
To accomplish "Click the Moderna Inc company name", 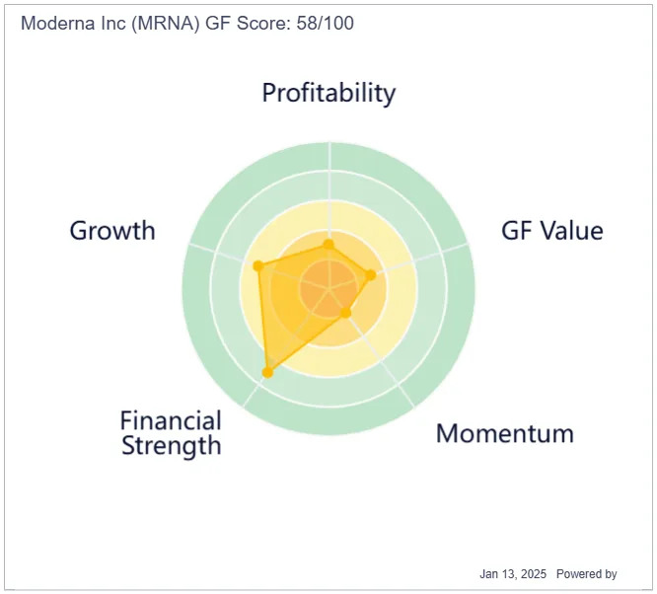I will (x=73, y=23).
